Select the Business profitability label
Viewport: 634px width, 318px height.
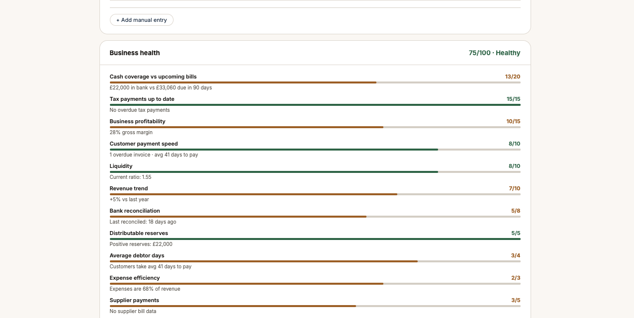tap(138, 121)
